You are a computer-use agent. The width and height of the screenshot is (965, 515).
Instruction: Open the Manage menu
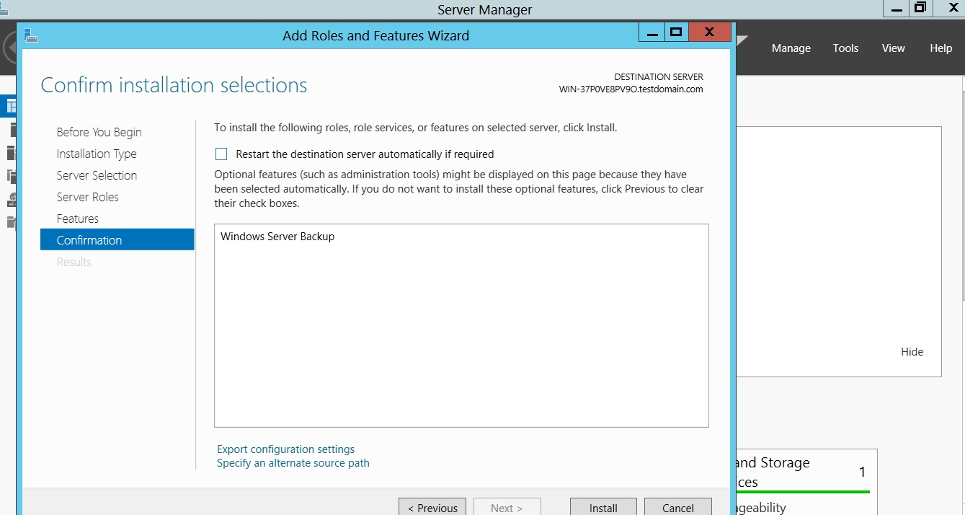pyautogui.click(x=791, y=48)
